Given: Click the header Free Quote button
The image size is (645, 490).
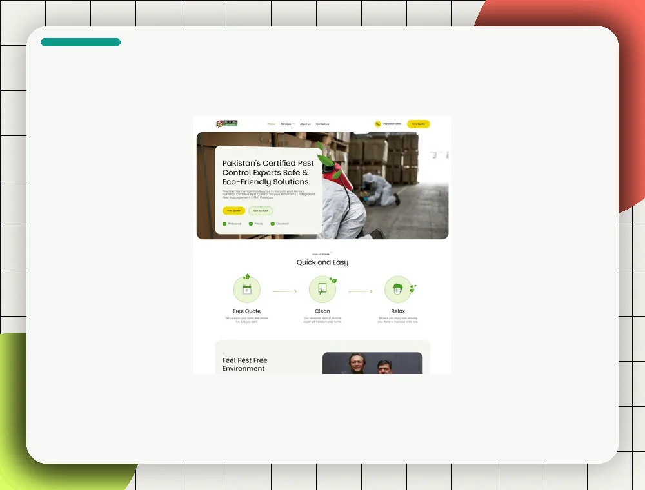Looking at the screenshot, I should (x=419, y=124).
